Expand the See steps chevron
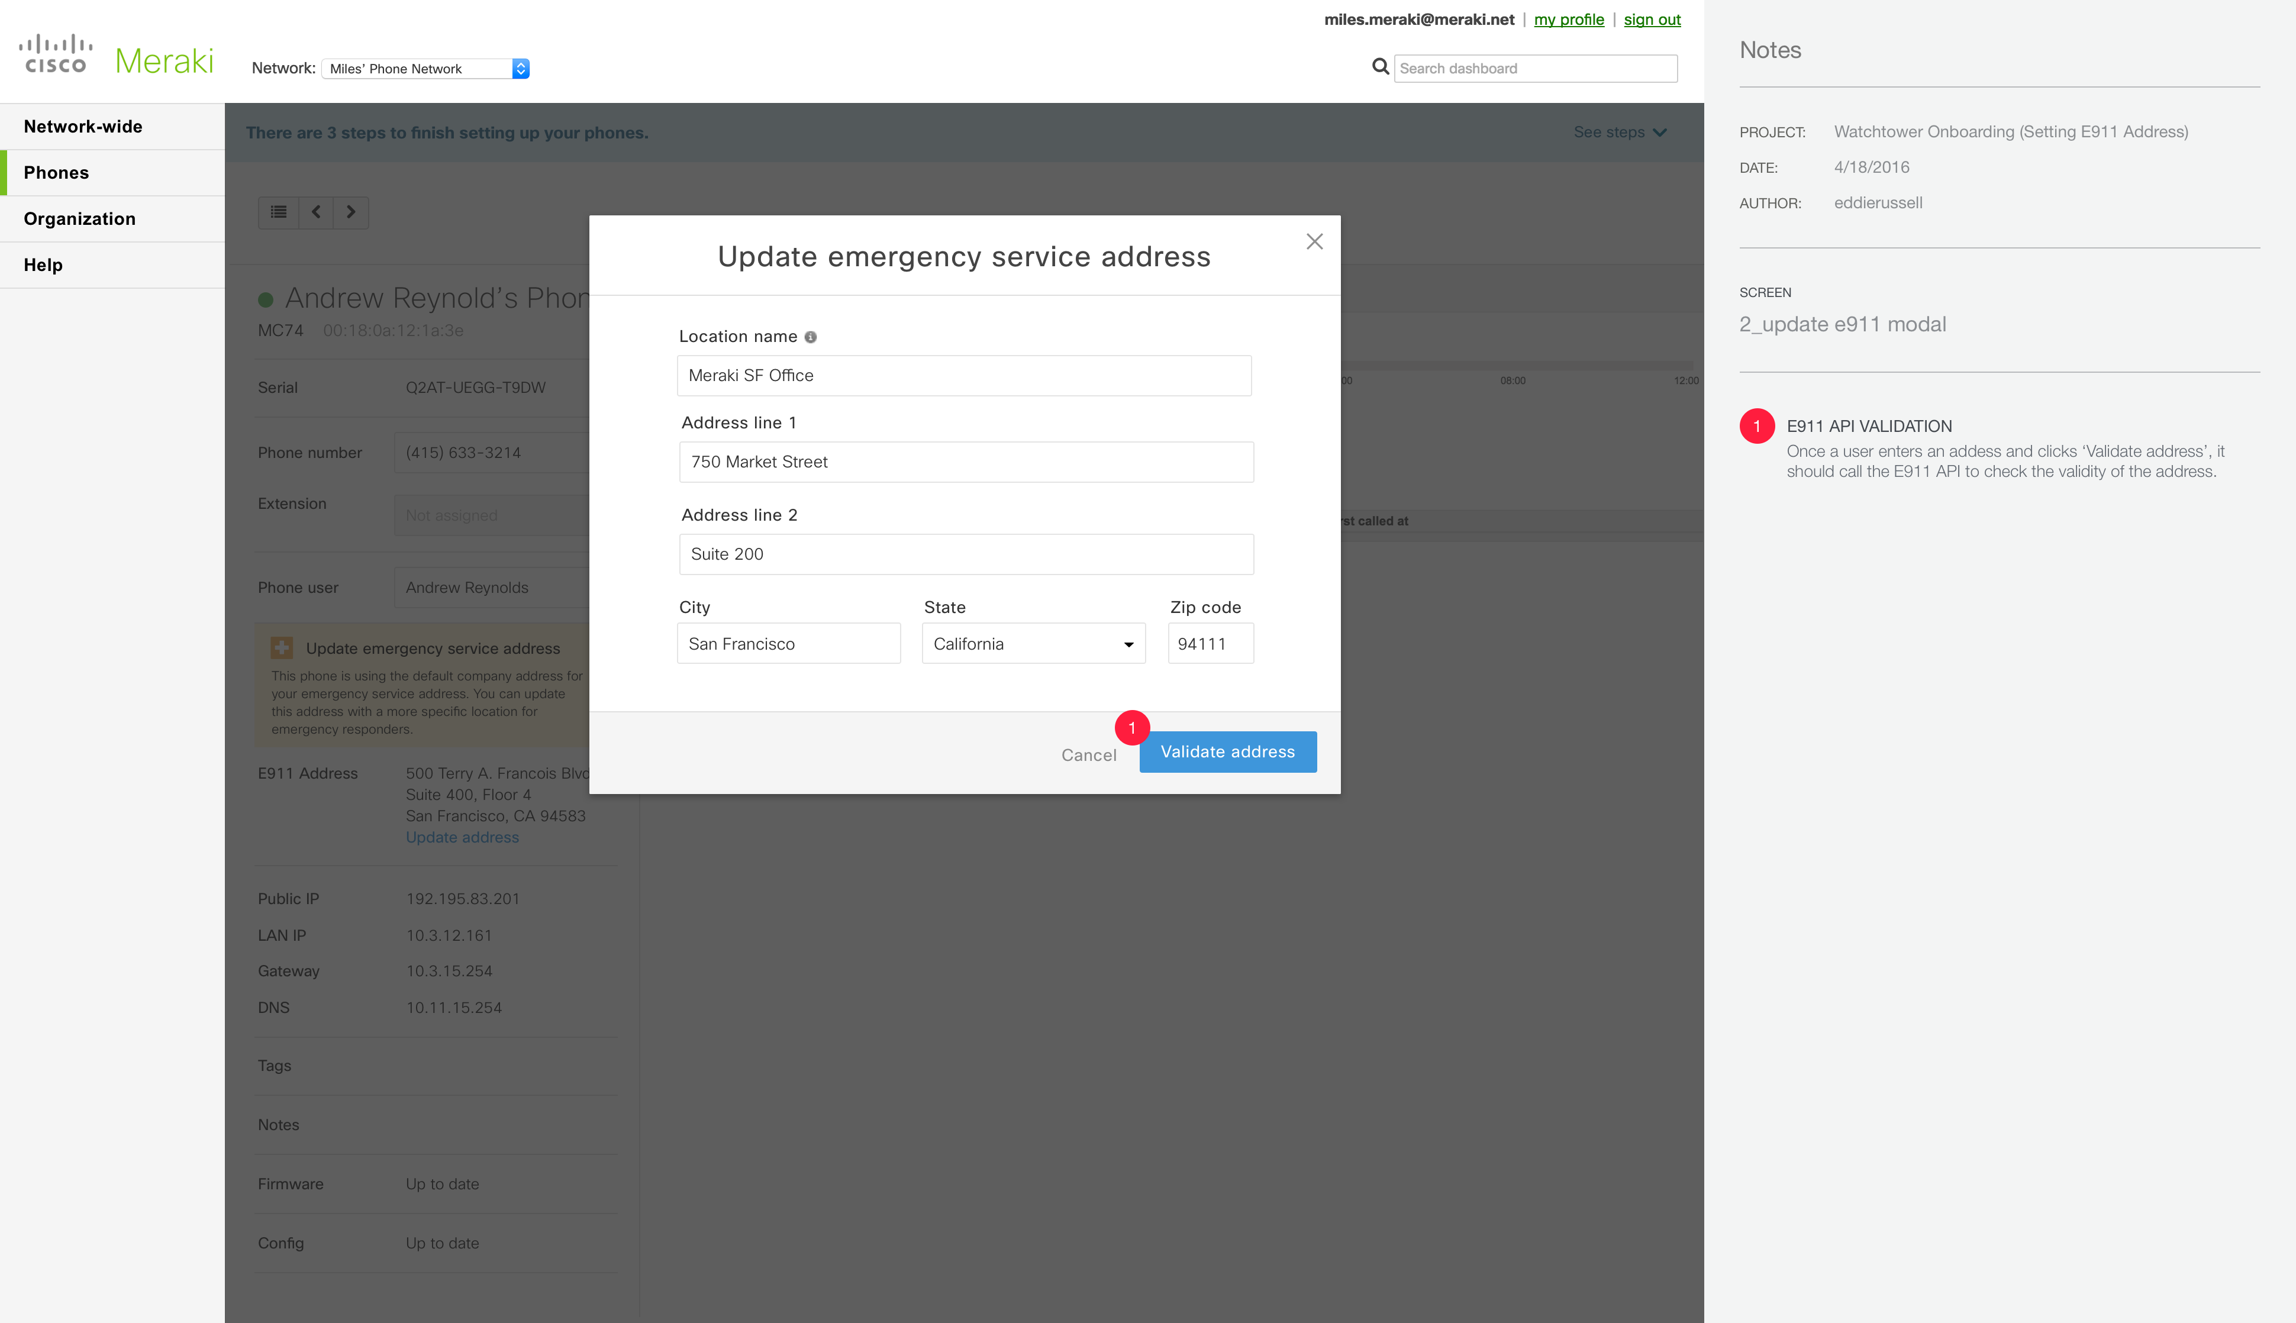 tap(1659, 133)
